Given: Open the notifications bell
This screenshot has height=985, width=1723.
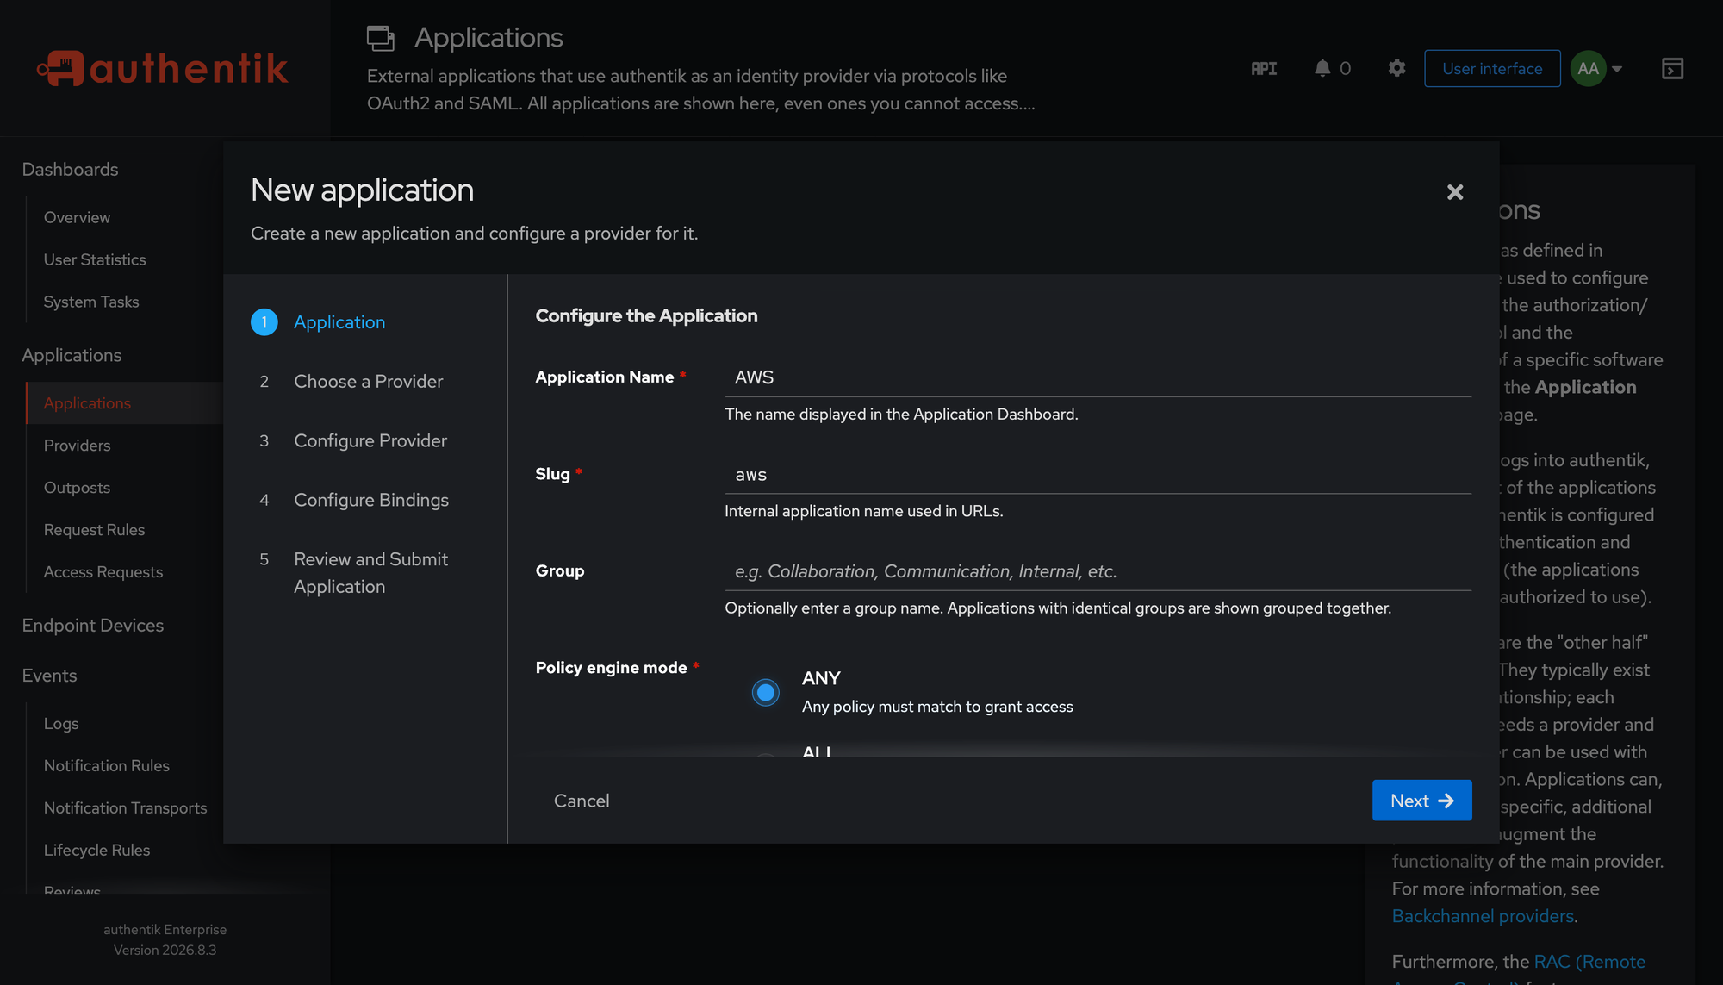Looking at the screenshot, I should click(1322, 68).
